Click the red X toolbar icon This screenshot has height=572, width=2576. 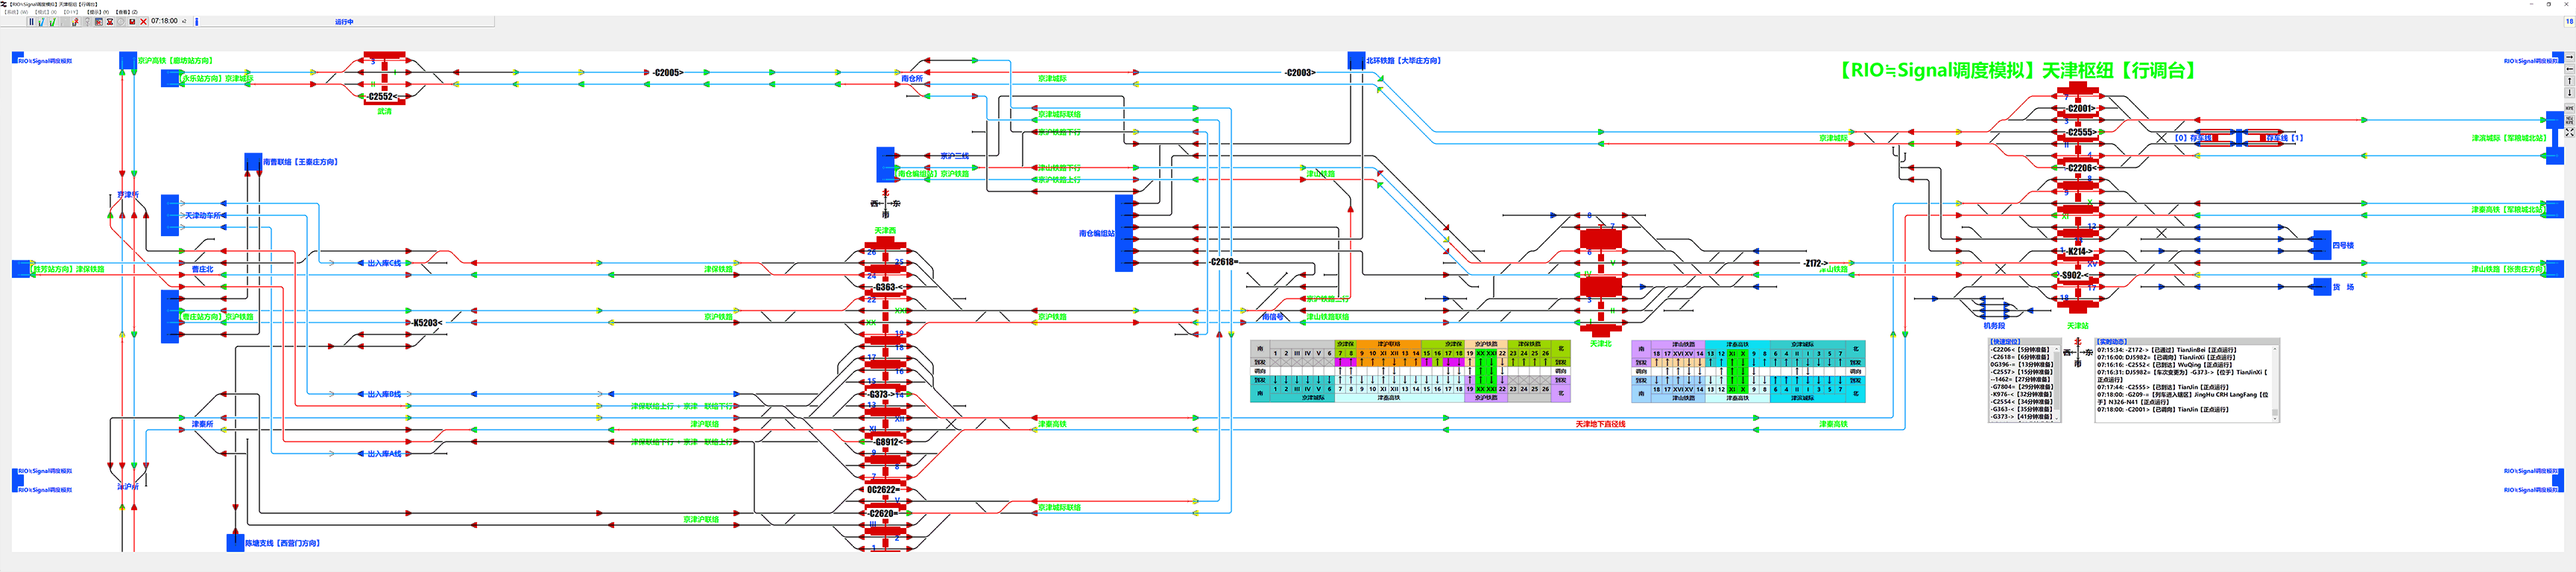(x=143, y=21)
